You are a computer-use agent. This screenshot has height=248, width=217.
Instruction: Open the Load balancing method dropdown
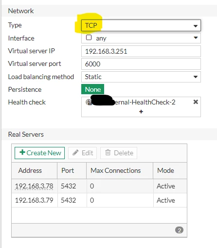click(x=141, y=77)
